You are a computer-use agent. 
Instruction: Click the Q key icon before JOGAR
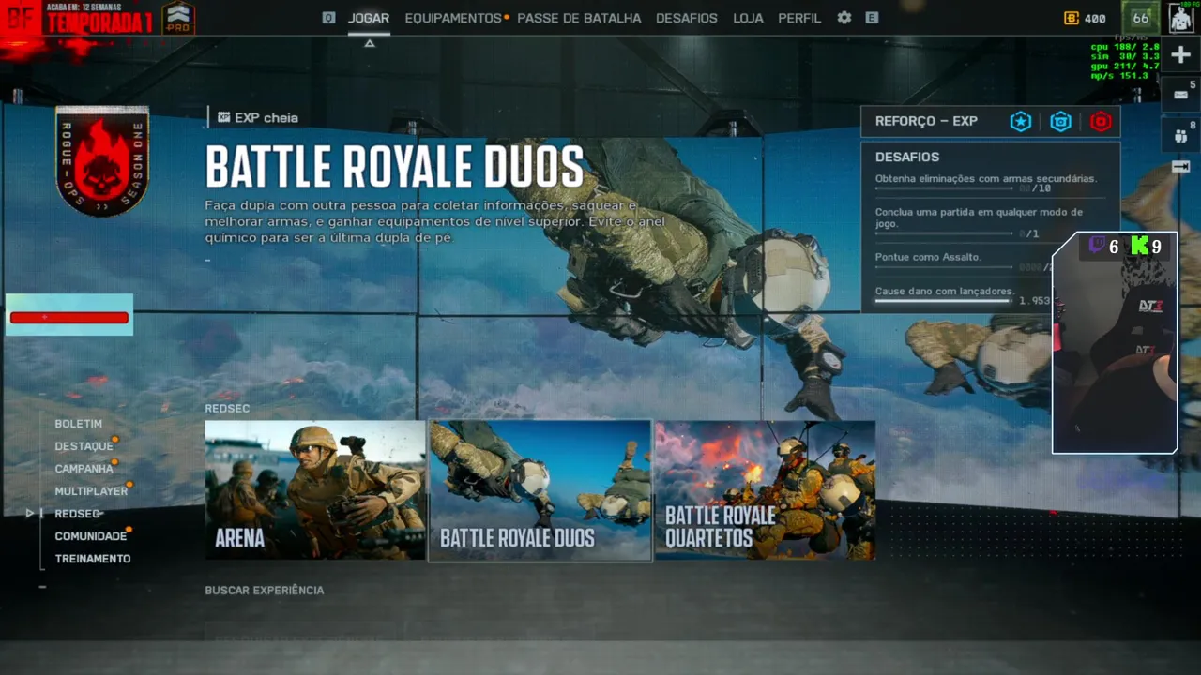pyautogui.click(x=328, y=18)
